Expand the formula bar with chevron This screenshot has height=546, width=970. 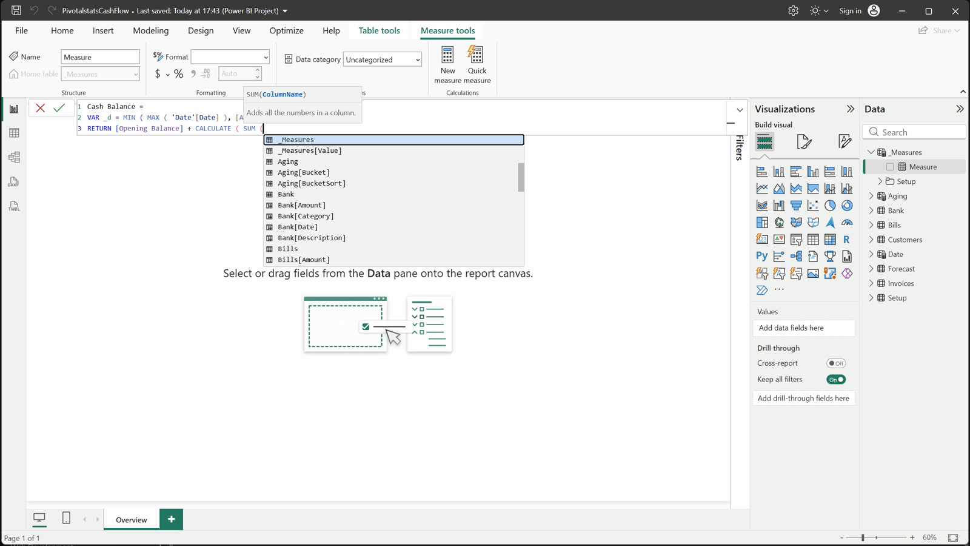click(x=740, y=110)
